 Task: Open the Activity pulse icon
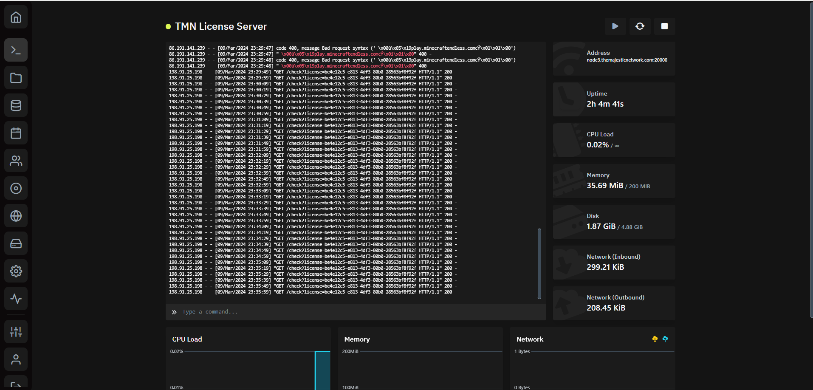16,299
